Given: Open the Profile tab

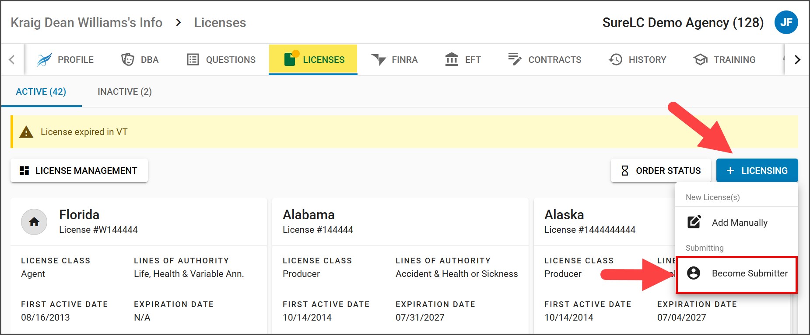Looking at the screenshot, I should tap(65, 59).
